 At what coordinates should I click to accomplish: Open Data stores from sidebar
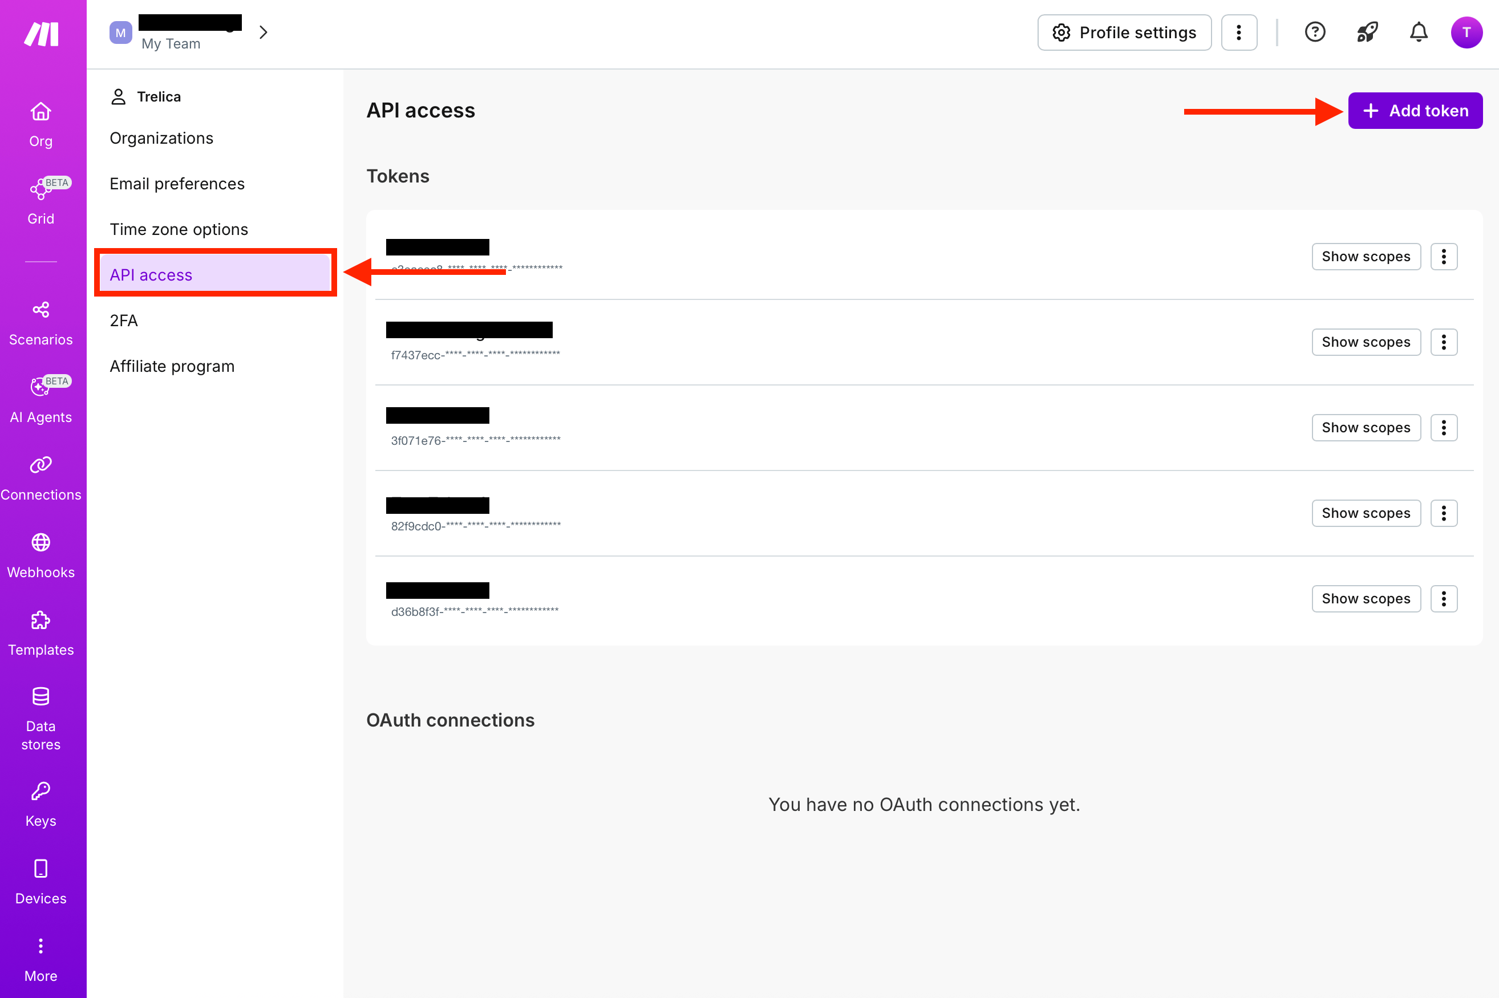[40, 719]
